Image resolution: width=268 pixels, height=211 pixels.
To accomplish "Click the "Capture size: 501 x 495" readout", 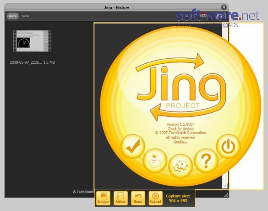I will coord(178,198).
